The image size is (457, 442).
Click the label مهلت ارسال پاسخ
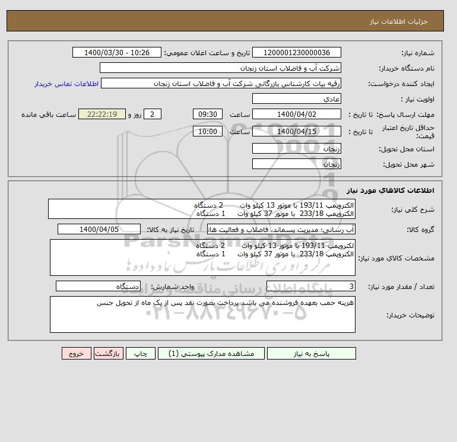pyautogui.click(x=405, y=115)
